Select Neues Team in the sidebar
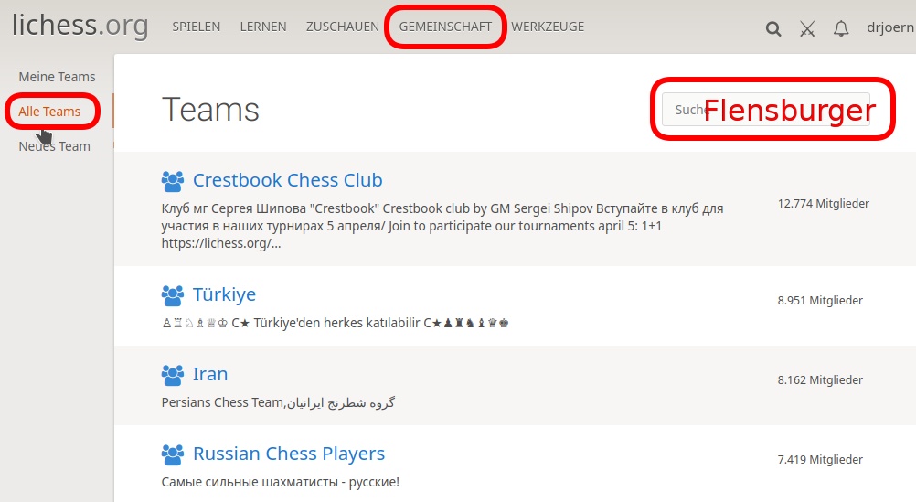Viewport: 916px width, 502px height. (55, 146)
